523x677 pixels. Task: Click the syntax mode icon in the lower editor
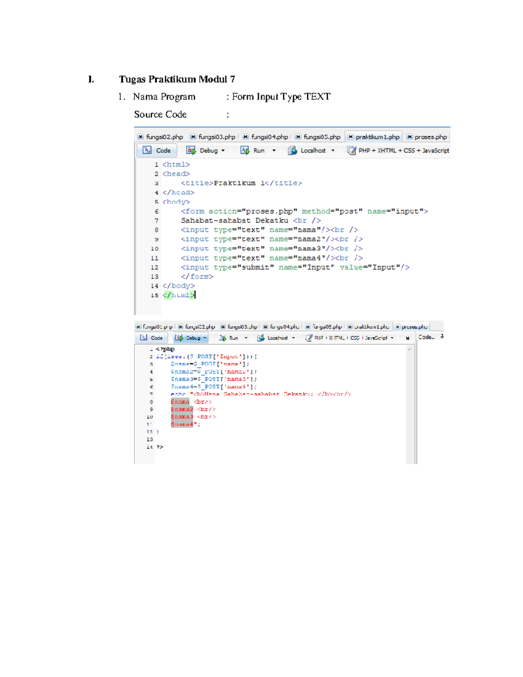[x=308, y=337]
